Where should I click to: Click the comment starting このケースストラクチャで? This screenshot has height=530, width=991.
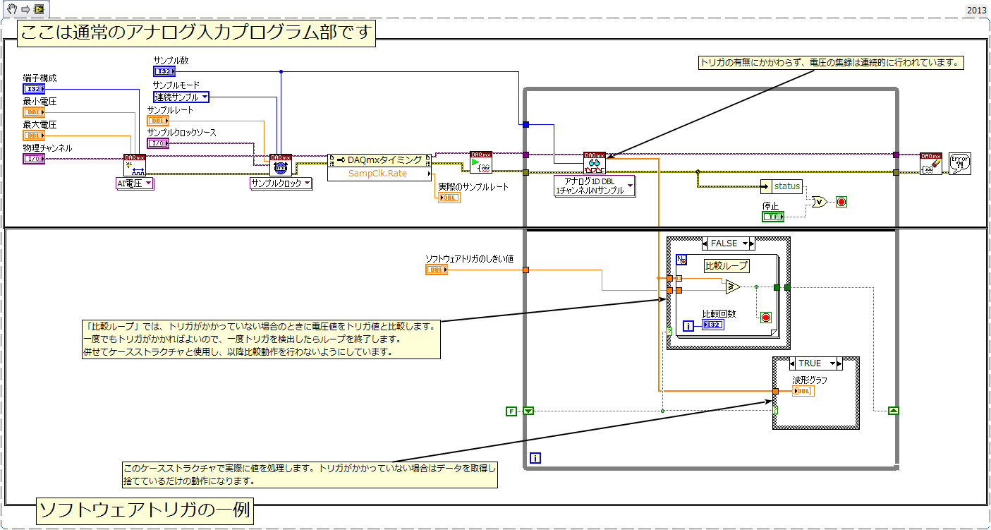click(x=310, y=474)
